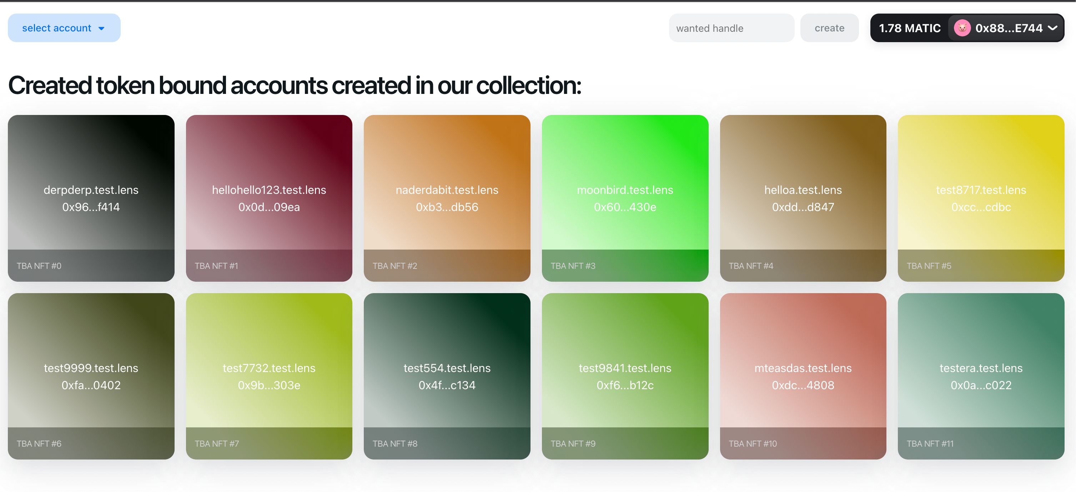Open the derpderp.test.lens card
Image resolution: width=1076 pixels, height=492 pixels.
(x=91, y=198)
